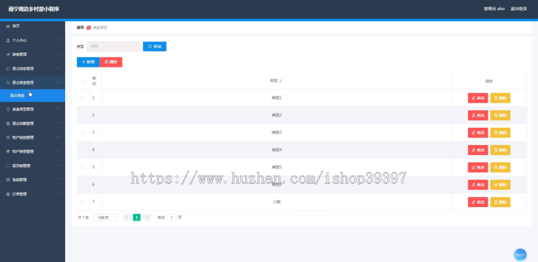Click the blue 查询 search button
This screenshot has width=538, height=262.
click(x=155, y=46)
